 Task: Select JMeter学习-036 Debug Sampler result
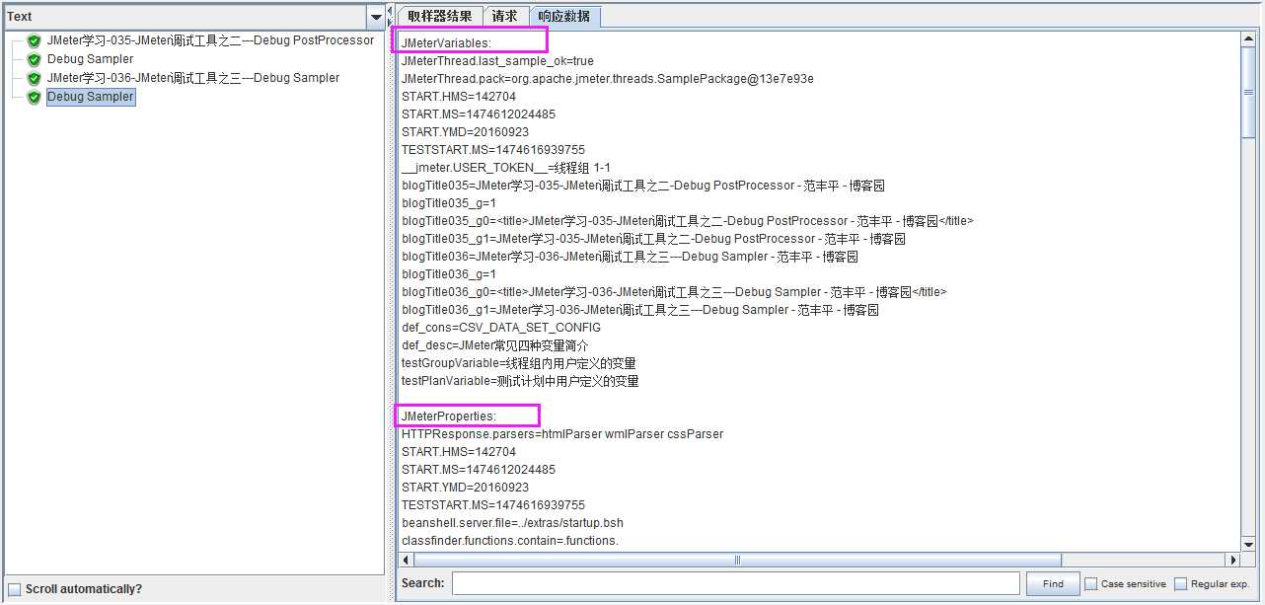(x=192, y=78)
